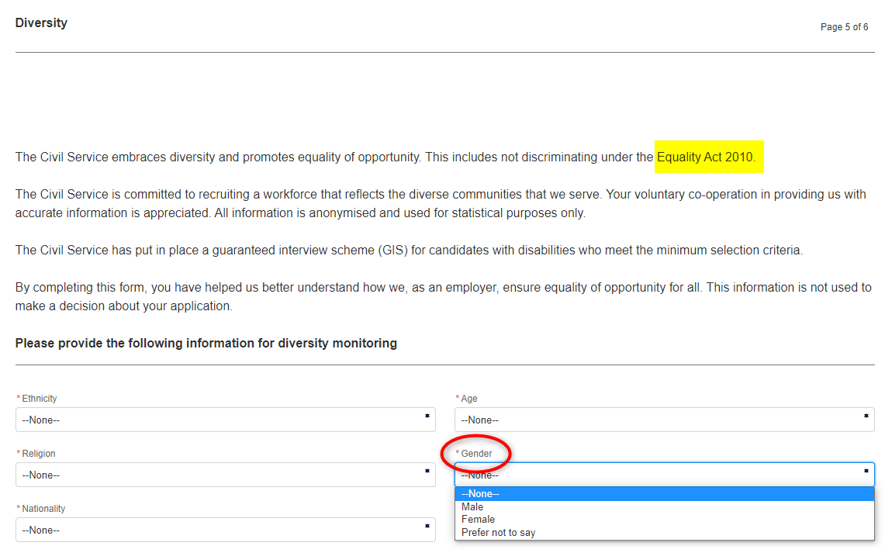The width and height of the screenshot is (885, 553).
Task: Open the Equality Act 2010 link
Action: pos(706,157)
